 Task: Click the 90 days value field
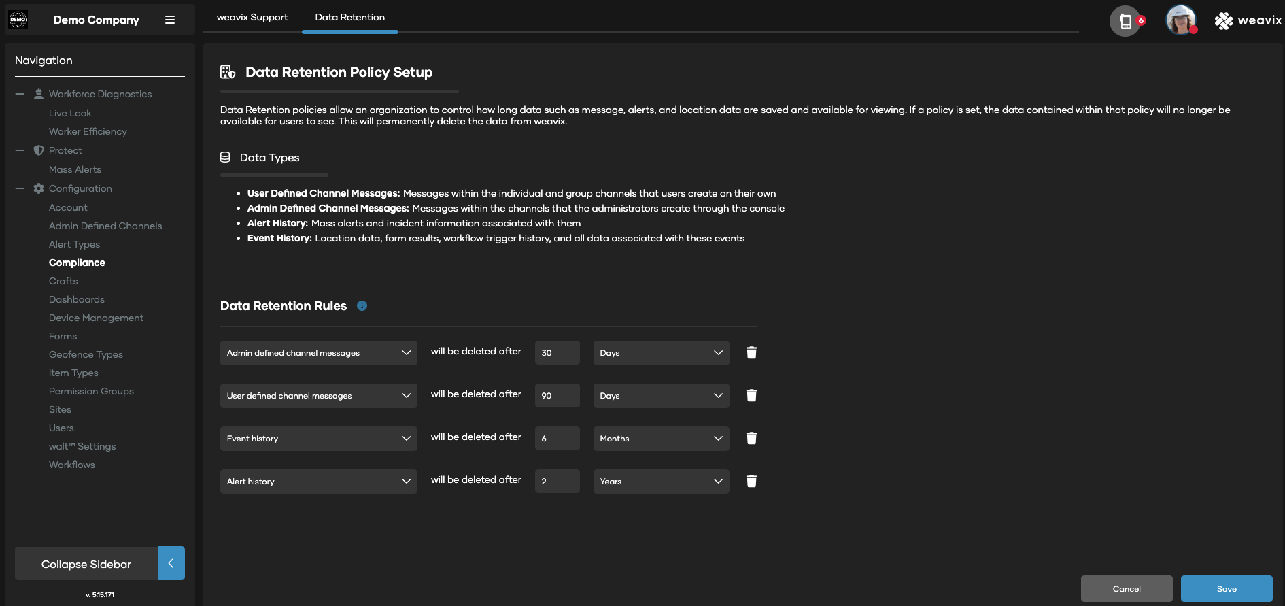pos(557,396)
